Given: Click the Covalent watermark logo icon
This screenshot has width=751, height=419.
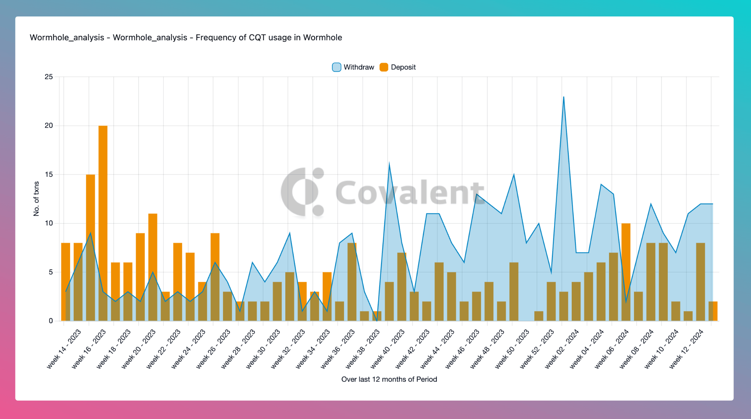Looking at the screenshot, I should pos(303,192).
